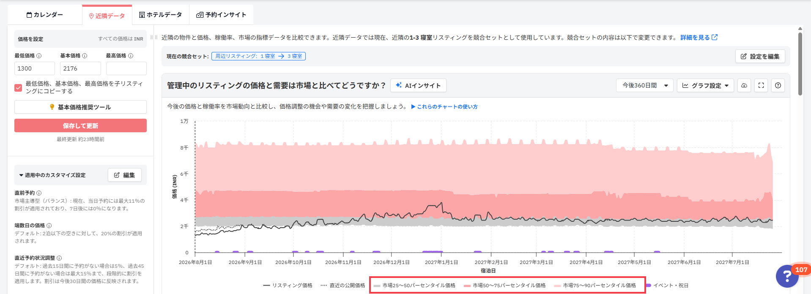Screen dimensions: 811x294
Task: Click the info icon next to 基本価格
Action: pyautogui.click(x=85, y=56)
